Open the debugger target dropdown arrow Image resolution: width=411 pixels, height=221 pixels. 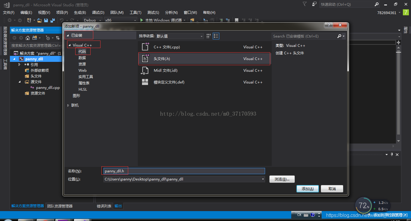point(184,20)
